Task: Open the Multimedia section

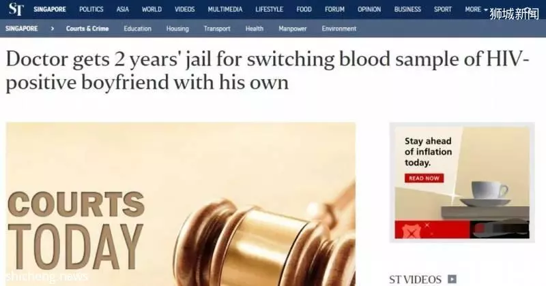Action: (225, 10)
